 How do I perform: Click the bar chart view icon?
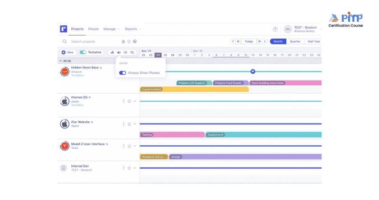[x=112, y=52]
